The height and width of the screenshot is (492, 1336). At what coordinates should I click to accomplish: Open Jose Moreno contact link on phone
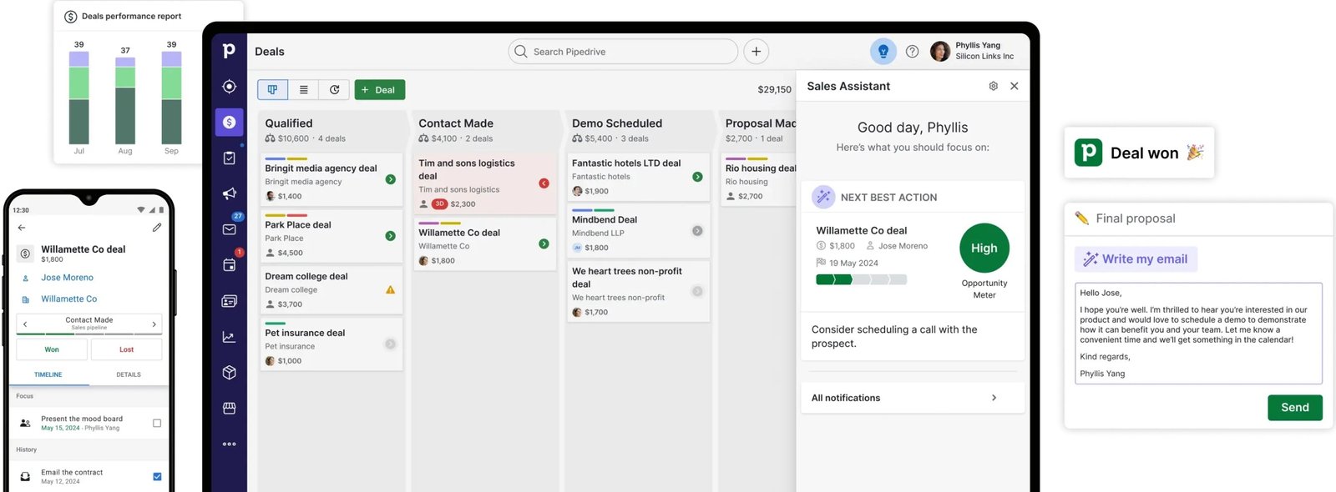pos(68,278)
